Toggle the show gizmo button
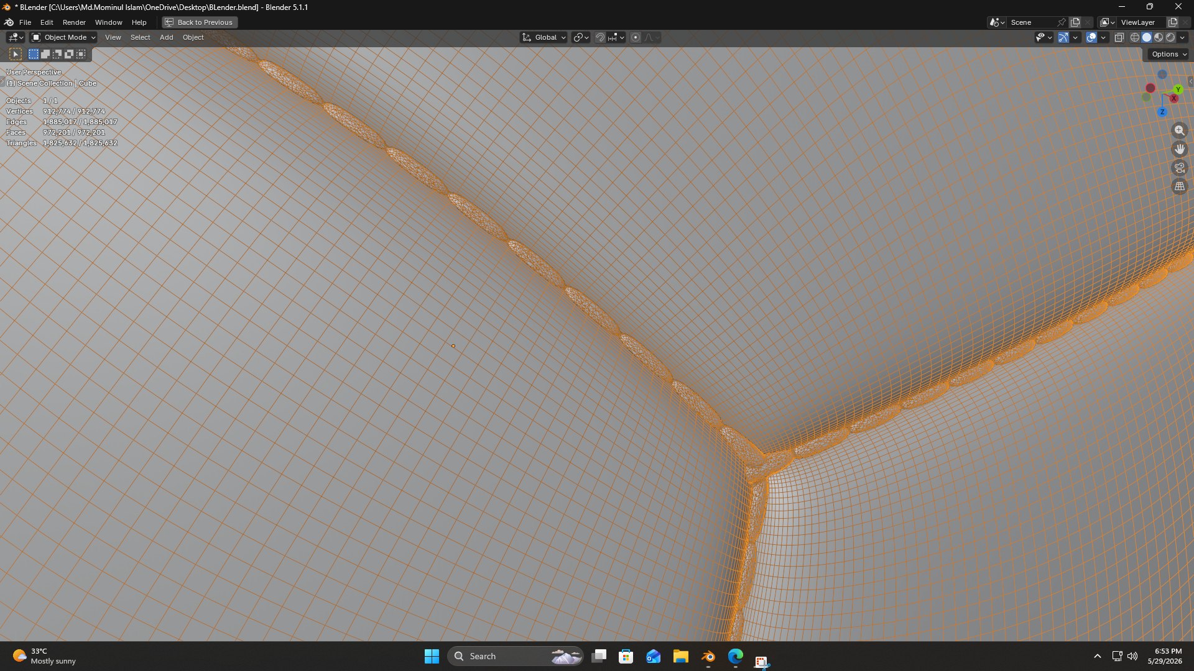The height and width of the screenshot is (671, 1194). pos(1063,37)
